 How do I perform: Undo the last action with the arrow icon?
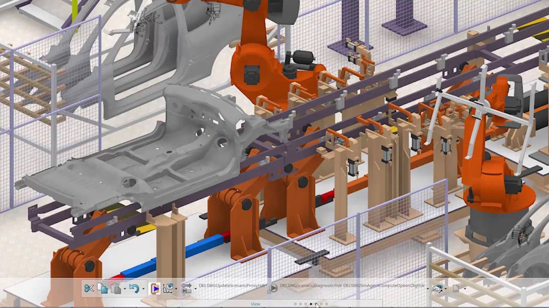pyautogui.click(x=134, y=288)
